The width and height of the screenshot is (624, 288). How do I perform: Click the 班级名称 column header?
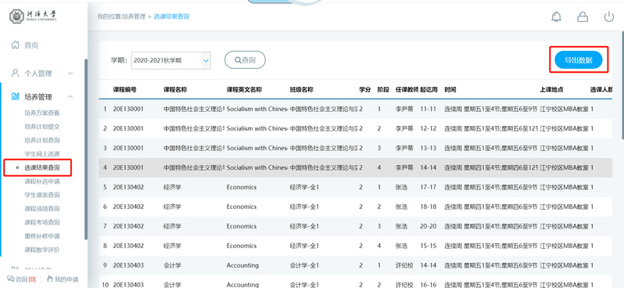pyautogui.click(x=302, y=90)
